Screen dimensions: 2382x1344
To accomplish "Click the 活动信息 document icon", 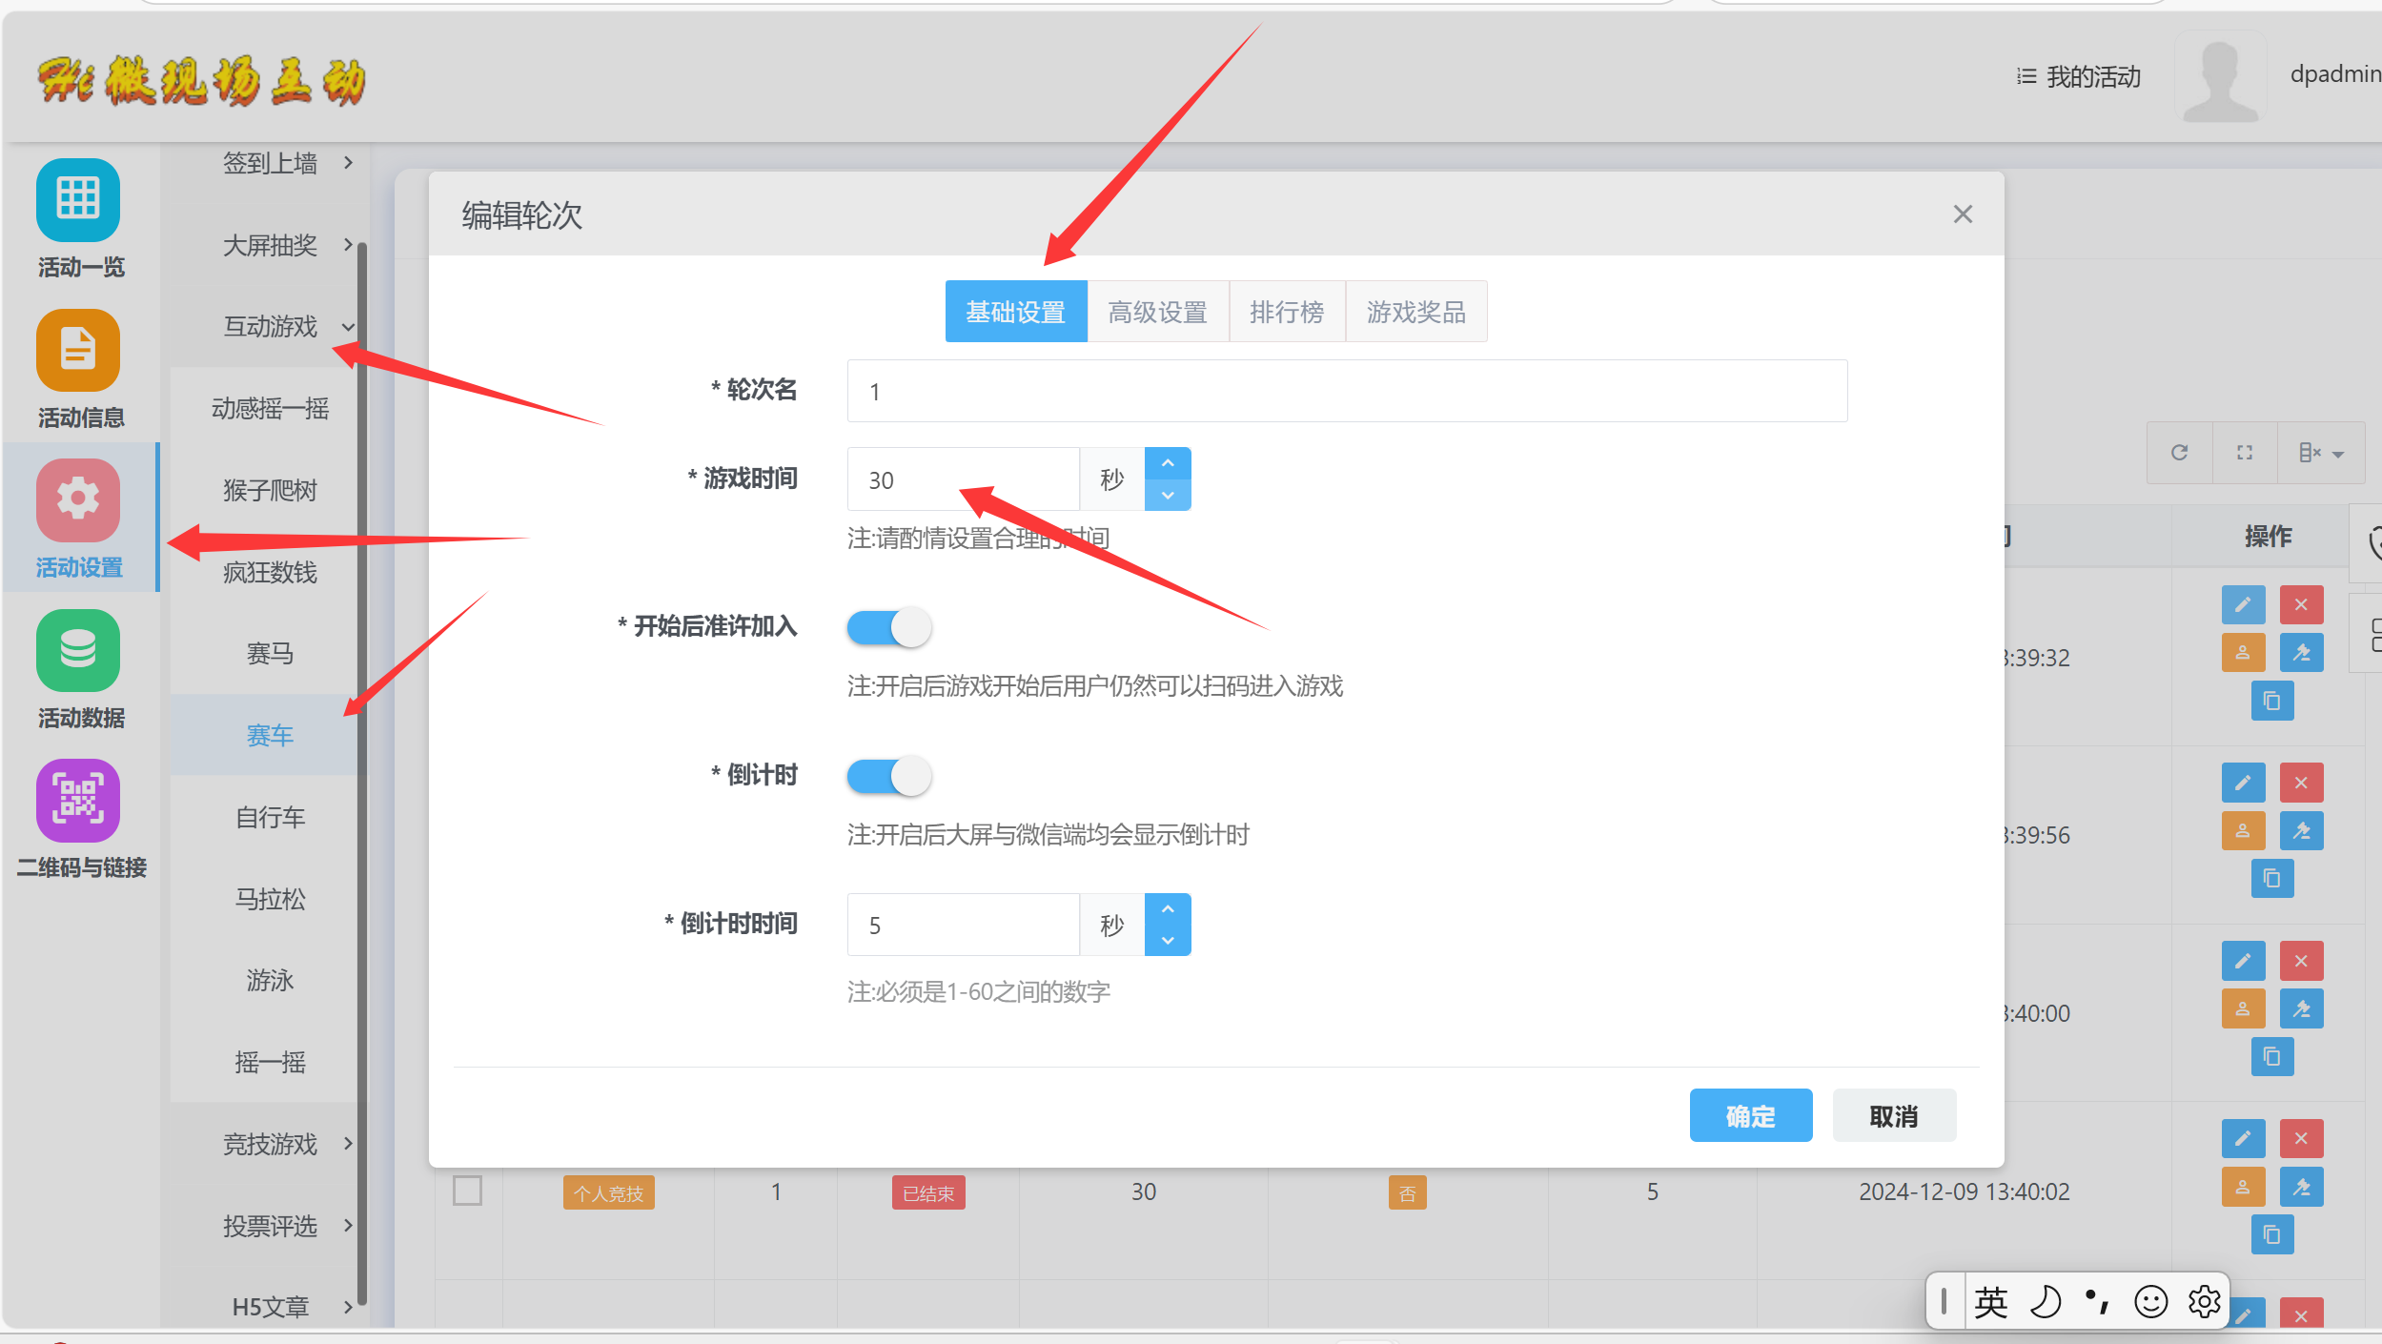I will 78,350.
